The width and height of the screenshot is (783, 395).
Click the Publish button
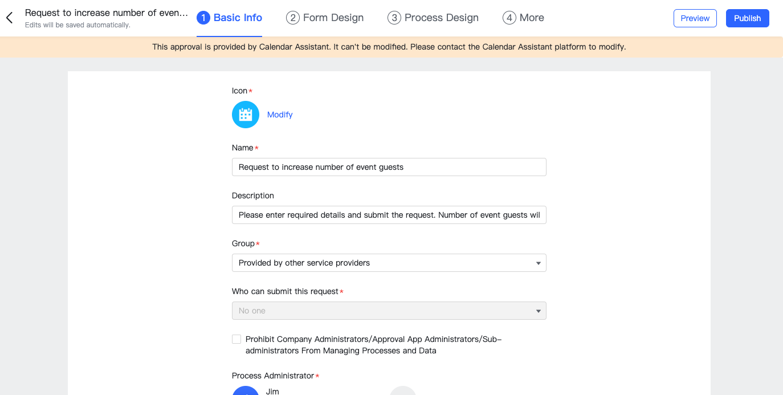pyautogui.click(x=747, y=18)
